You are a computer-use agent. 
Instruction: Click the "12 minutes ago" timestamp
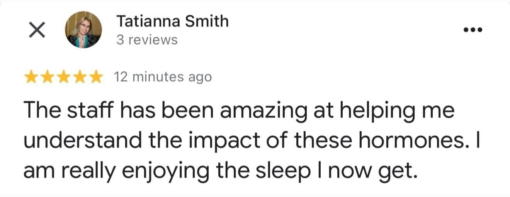tap(163, 77)
